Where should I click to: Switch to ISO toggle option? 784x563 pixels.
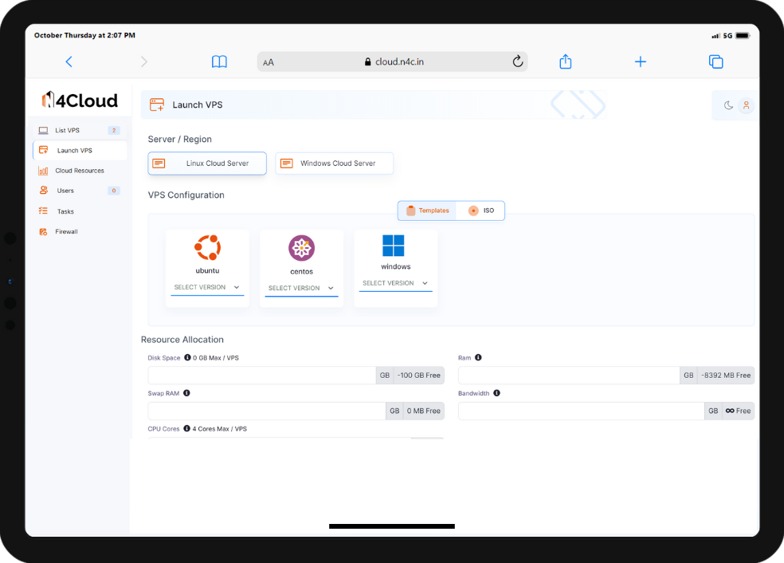[481, 211]
